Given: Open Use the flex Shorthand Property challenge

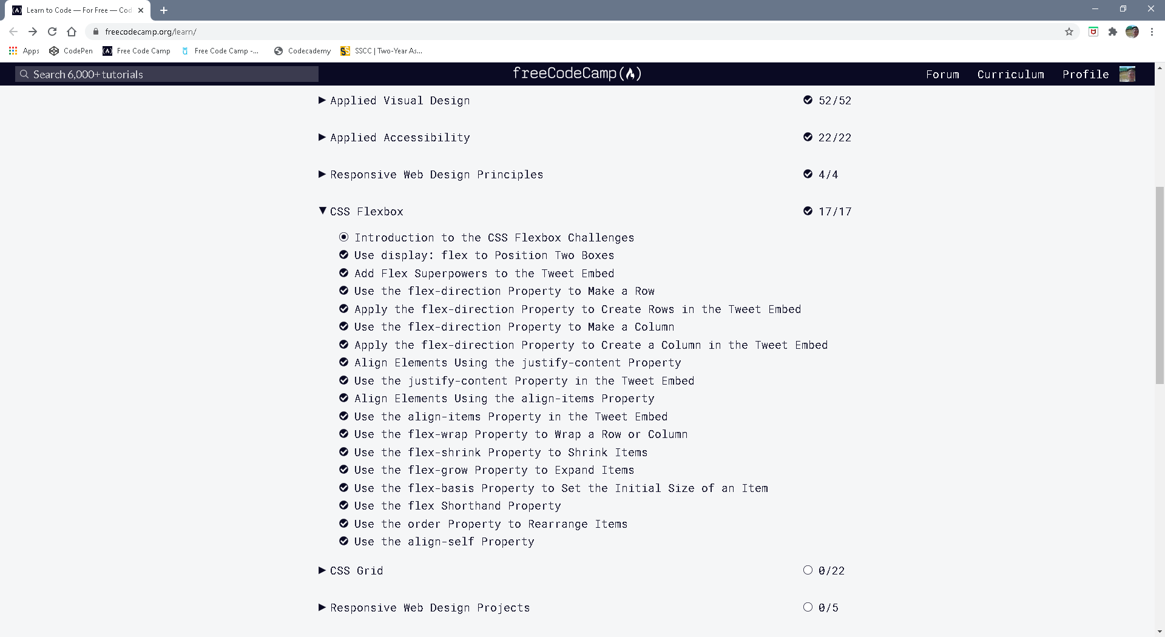Looking at the screenshot, I should tap(457, 505).
